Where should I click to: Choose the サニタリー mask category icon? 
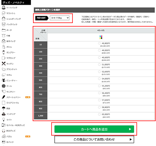pos(4,92)
